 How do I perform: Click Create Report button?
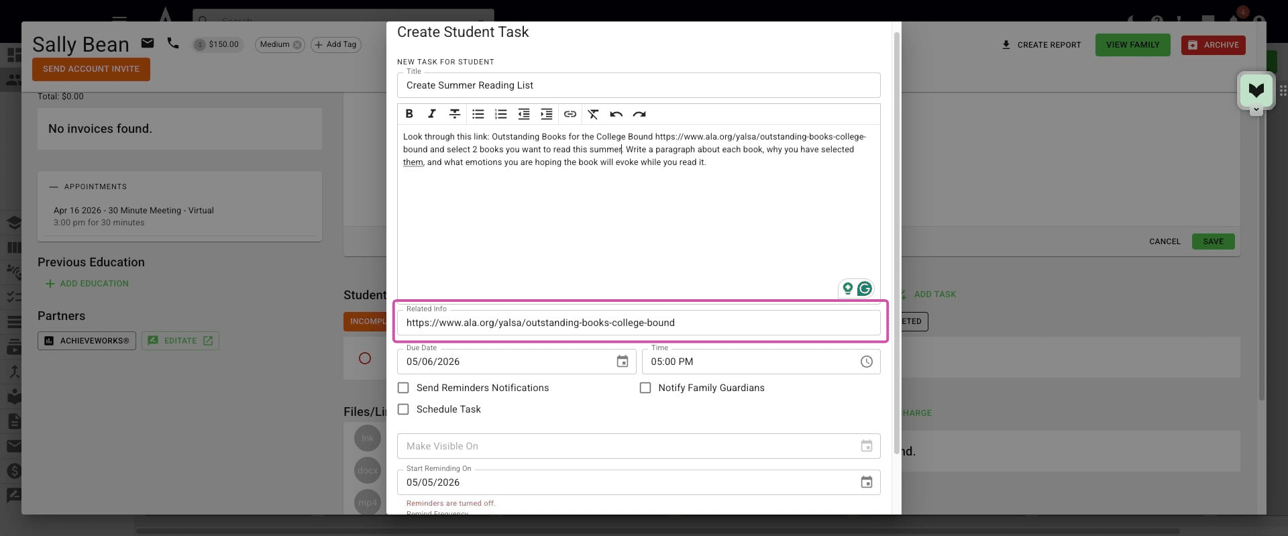(1041, 45)
